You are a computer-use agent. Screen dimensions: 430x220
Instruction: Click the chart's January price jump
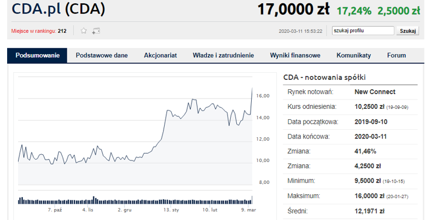164,125
